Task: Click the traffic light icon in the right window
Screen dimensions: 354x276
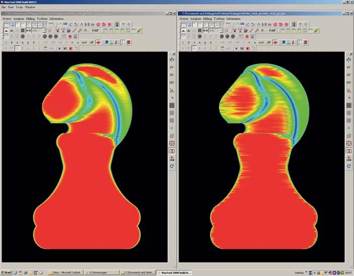Action: pyautogui.click(x=294, y=24)
